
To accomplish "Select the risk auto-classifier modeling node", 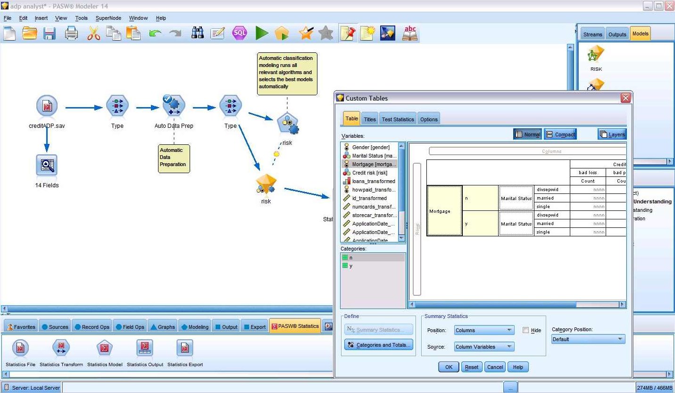I will click(x=288, y=124).
